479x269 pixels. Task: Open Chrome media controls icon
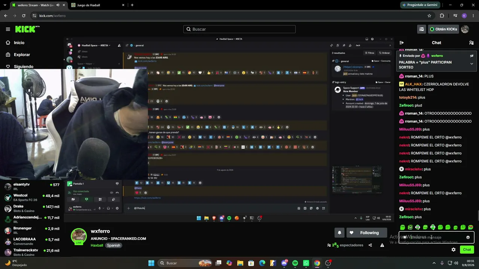click(x=455, y=16)
